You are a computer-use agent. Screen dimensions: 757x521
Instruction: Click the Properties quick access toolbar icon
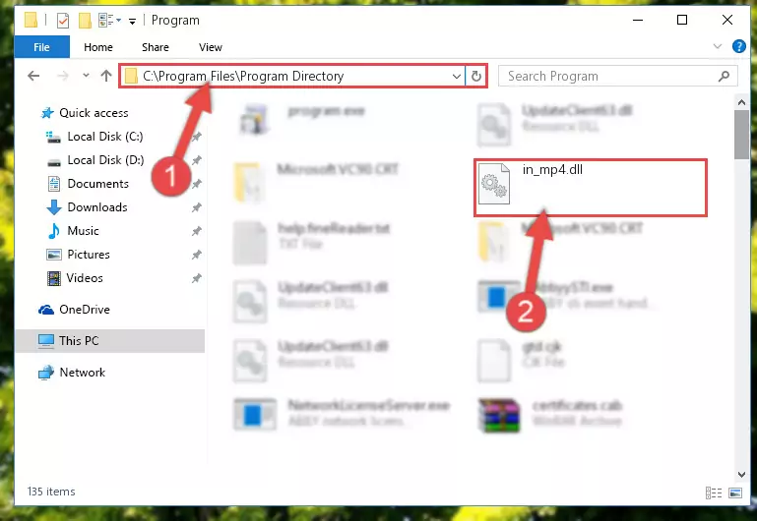click(63, 21)
